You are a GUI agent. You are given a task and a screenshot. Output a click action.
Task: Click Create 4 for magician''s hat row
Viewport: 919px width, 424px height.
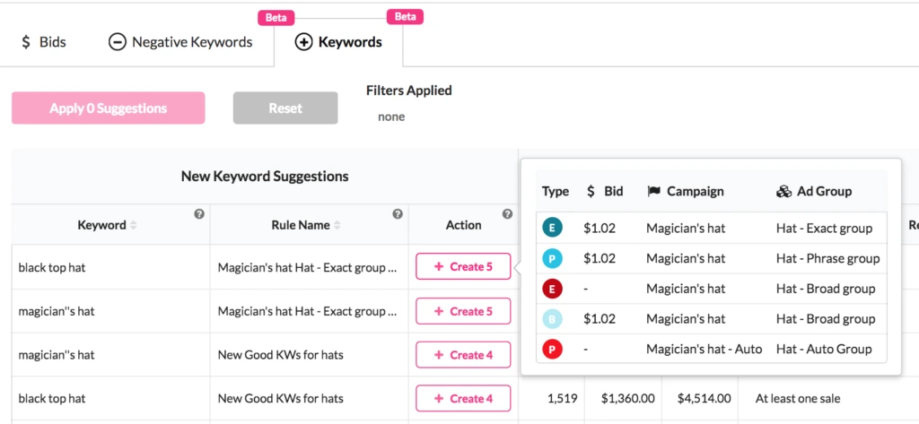pyautogui.click(x=463, y=355)
